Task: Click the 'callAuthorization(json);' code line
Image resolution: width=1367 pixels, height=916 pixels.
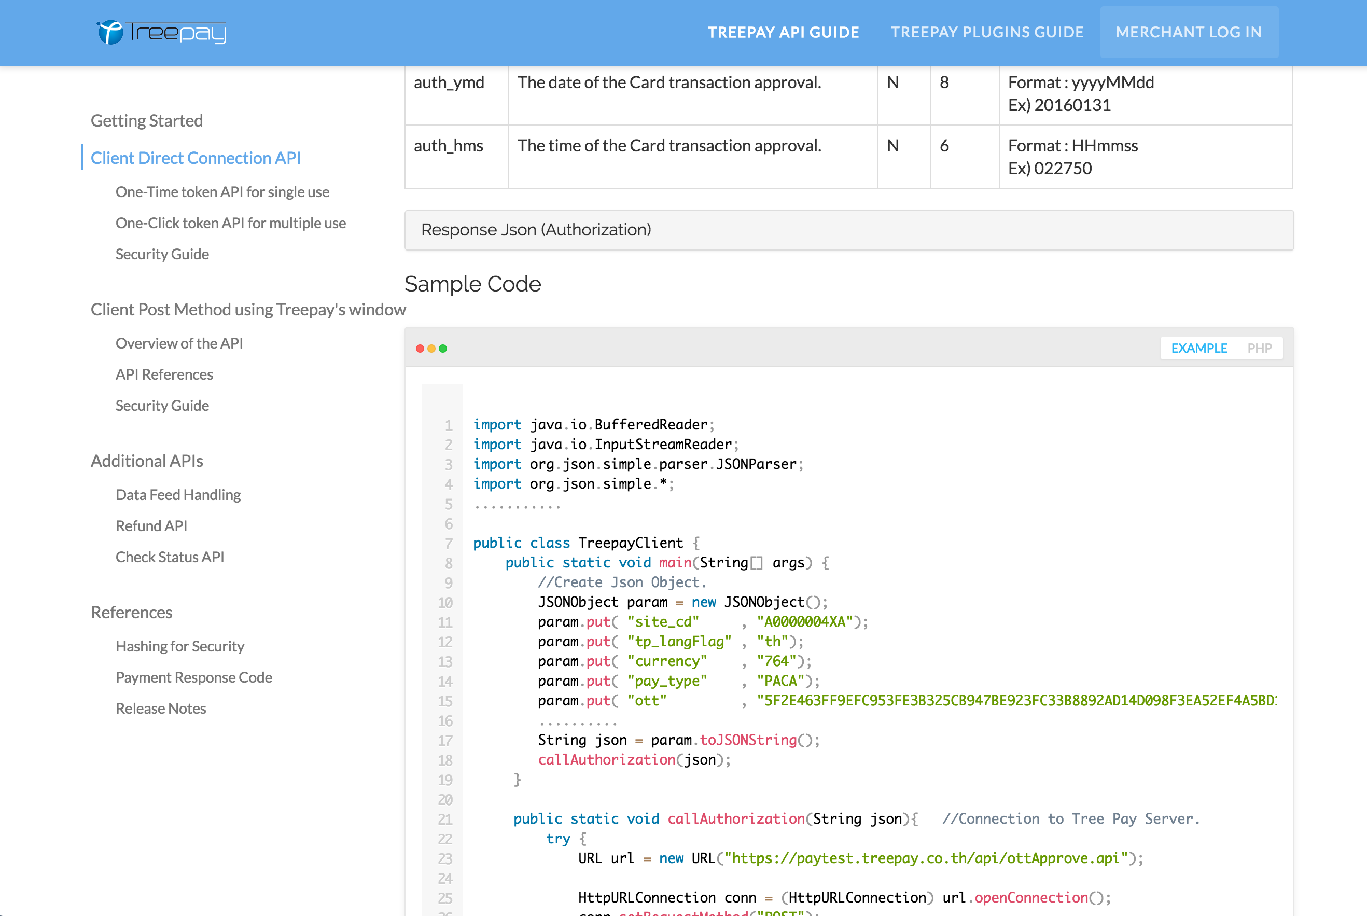Action: (634, 760)
